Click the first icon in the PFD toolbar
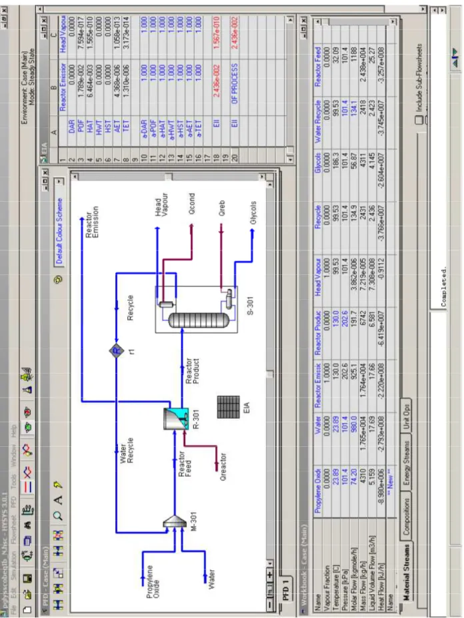This screenshot has height=618, width=464. tap(57, 605)
